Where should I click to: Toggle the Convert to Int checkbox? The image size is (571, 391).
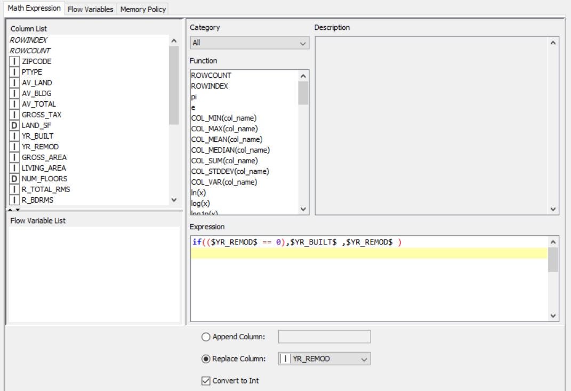click(x=206, y=380)
